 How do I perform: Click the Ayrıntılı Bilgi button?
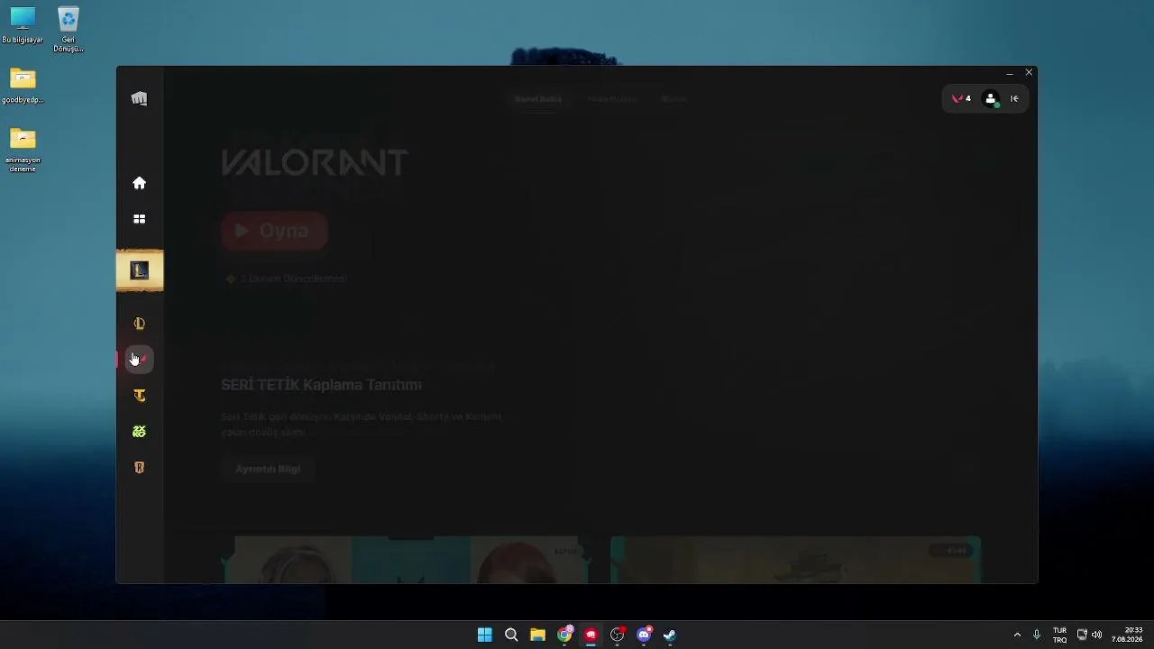(x=268, y=469)
